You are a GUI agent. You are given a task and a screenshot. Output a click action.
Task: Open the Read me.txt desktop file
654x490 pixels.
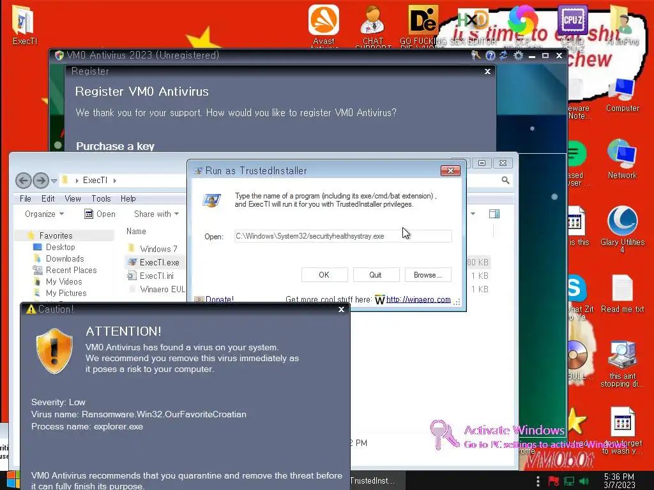click(622, 293)
